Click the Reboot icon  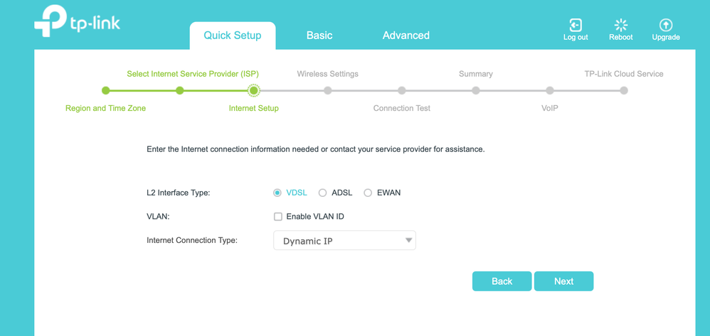(x=621, y=25)
